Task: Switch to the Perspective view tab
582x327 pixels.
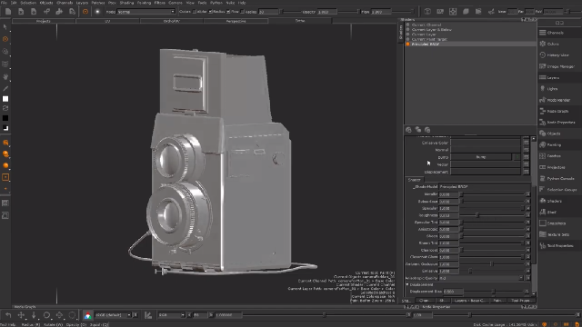Action: click(x=236, y=21)
